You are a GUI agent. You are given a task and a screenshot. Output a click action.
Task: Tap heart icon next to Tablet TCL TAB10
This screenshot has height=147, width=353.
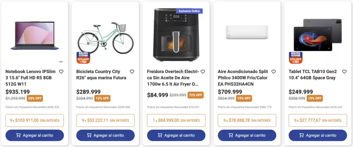(x=344, y=72)
